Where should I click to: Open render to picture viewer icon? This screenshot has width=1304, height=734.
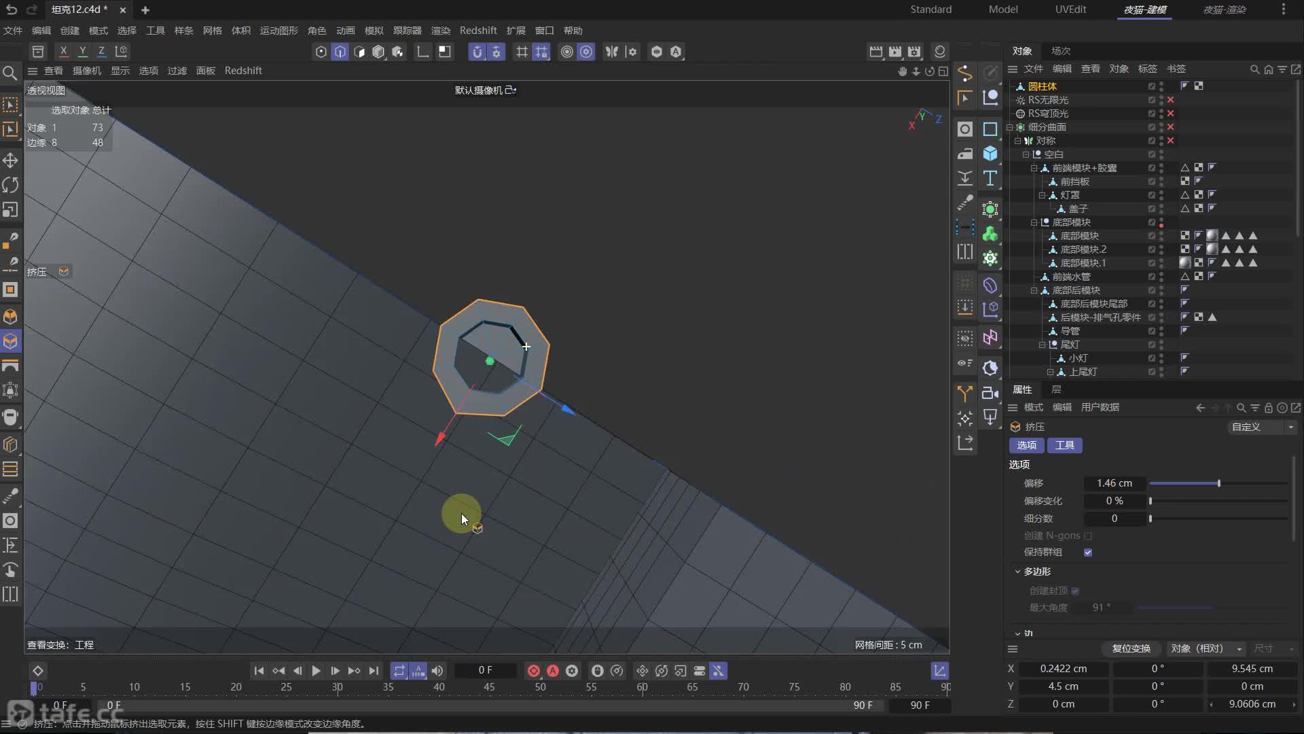click(x=895, y=52)
